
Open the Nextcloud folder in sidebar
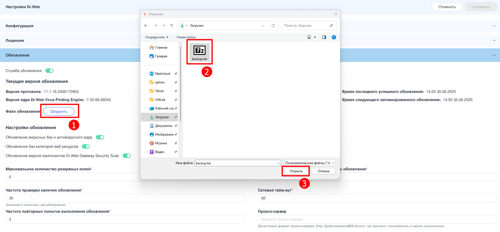(x=162, y=74)
